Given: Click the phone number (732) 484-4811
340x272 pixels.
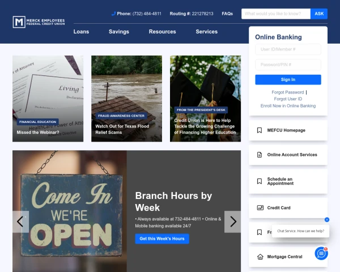Looking at the screenshot, I should (147, 14).
